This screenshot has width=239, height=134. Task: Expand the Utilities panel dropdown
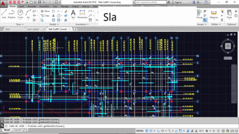tap(216, 24)
